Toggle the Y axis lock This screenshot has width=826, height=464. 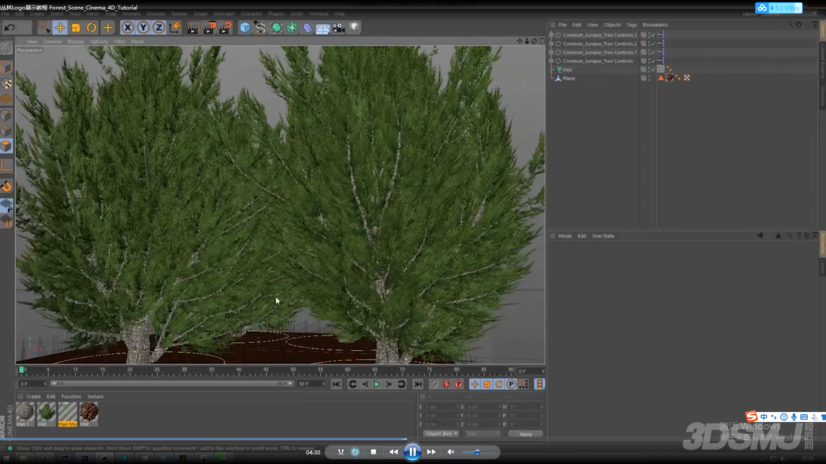143,28
